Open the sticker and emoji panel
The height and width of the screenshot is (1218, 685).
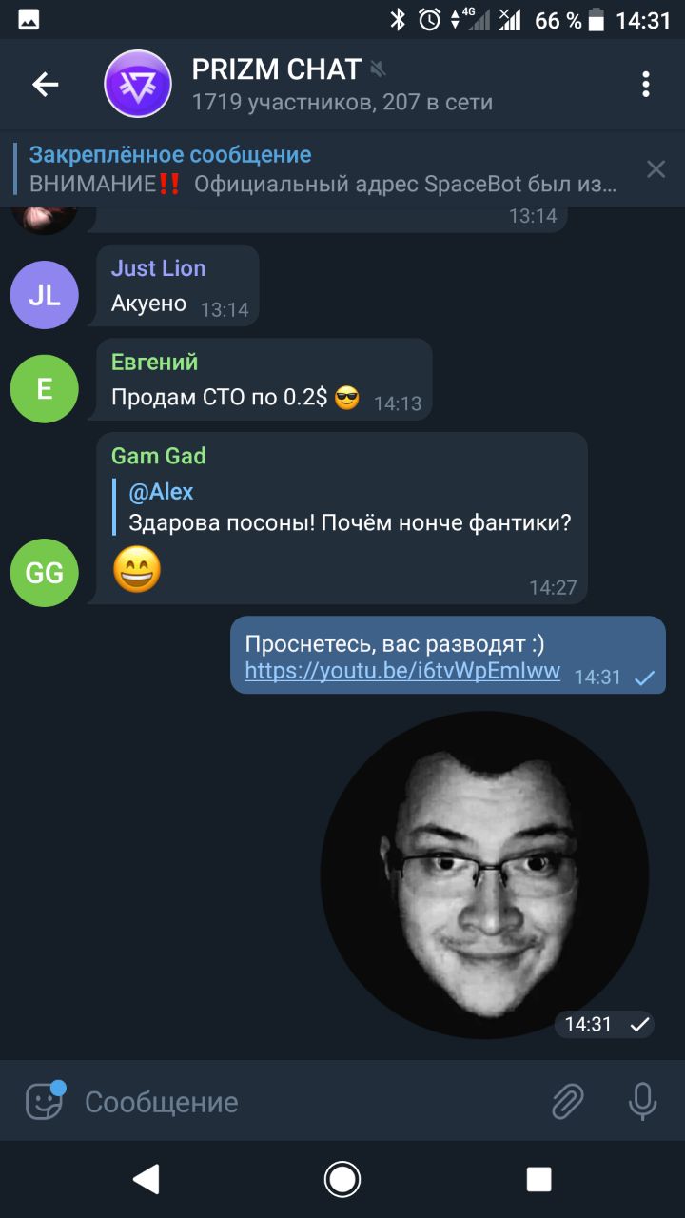[45, 1101]
